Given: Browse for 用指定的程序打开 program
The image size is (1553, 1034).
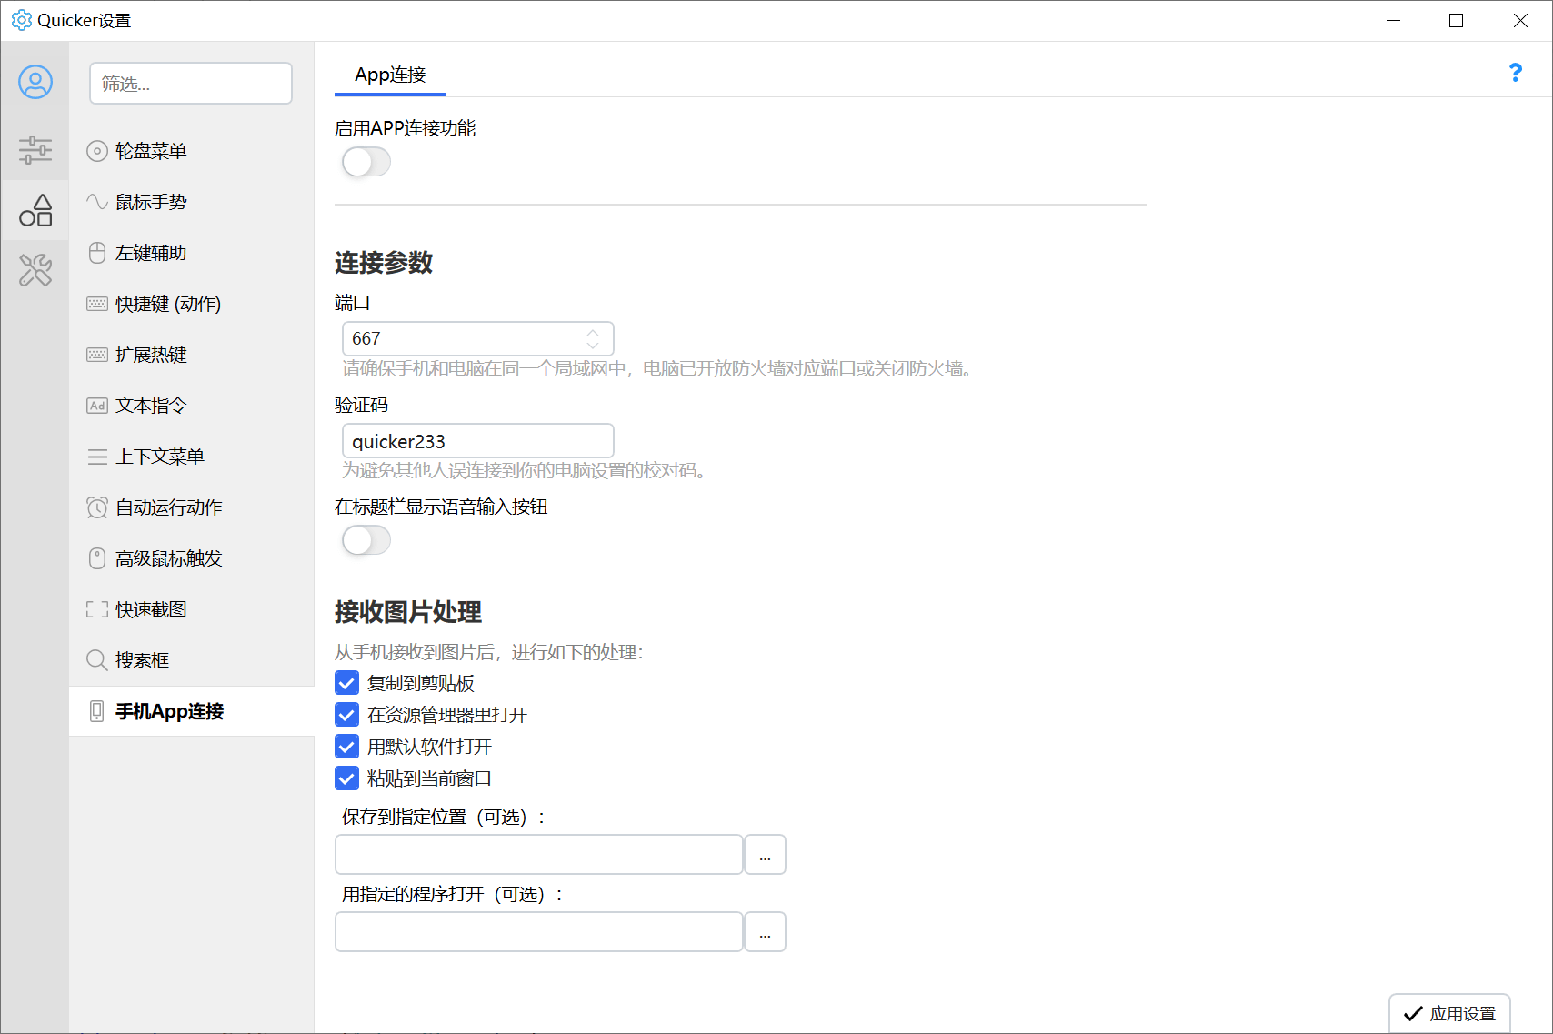Looking at the screenshot, I should click(765, 932).
